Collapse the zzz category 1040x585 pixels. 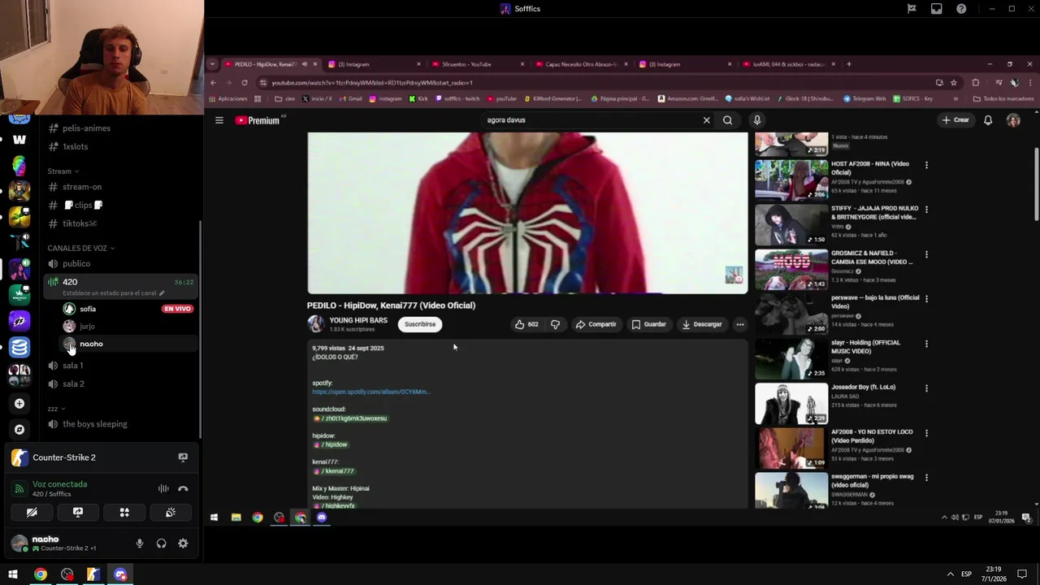coord(56,409)
